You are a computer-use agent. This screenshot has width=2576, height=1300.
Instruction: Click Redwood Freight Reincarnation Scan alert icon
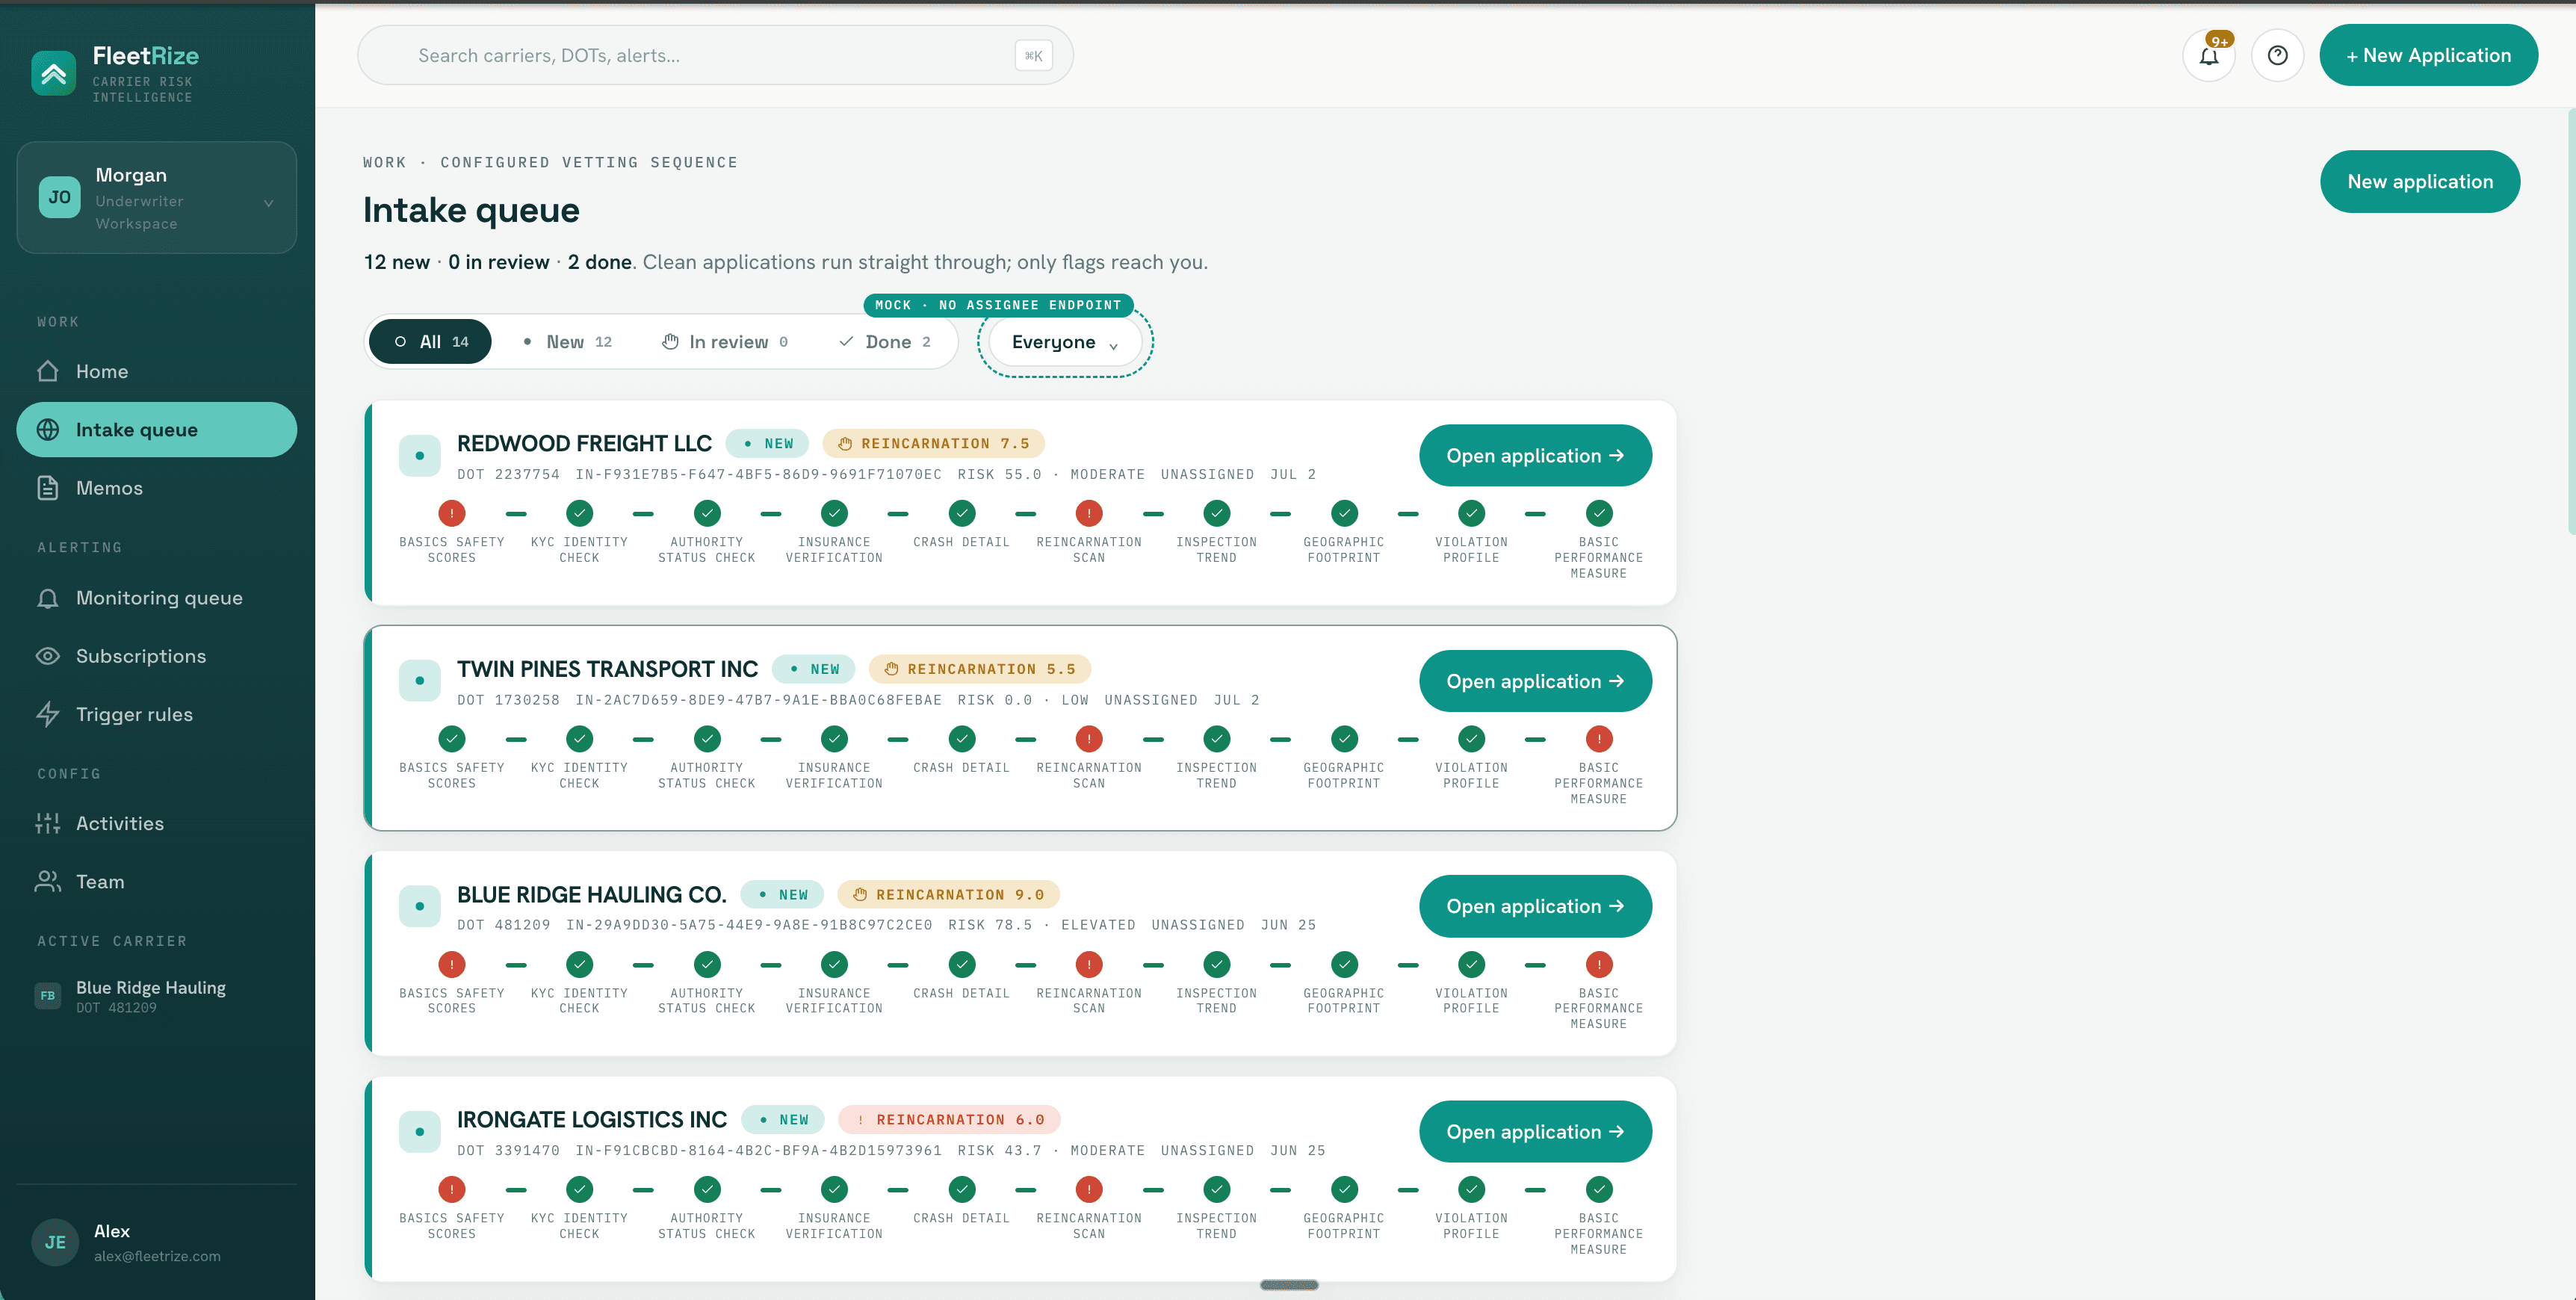coord(1089,513)
